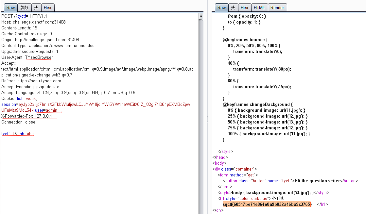Click the Host header line
The width and height of the screenshot is (366, 214).
[33, 22]
